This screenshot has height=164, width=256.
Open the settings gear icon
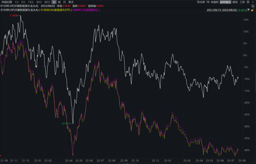(248, 2)
